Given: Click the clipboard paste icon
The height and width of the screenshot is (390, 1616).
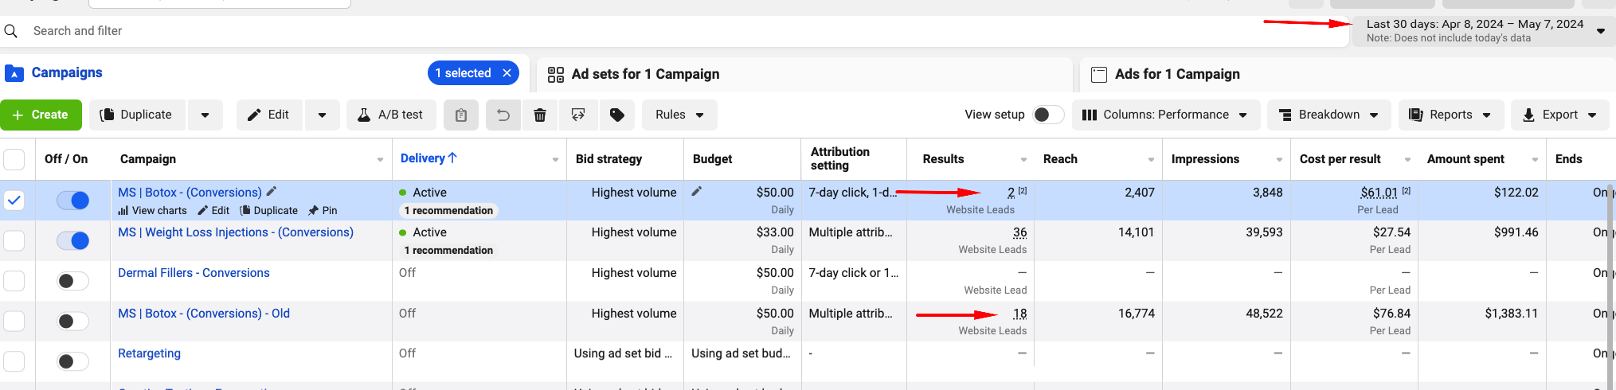Looking at the screenshot, I should [460, 115].
